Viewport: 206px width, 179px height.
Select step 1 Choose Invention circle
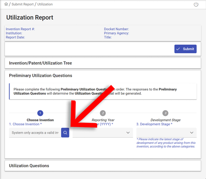coord(40,113)
